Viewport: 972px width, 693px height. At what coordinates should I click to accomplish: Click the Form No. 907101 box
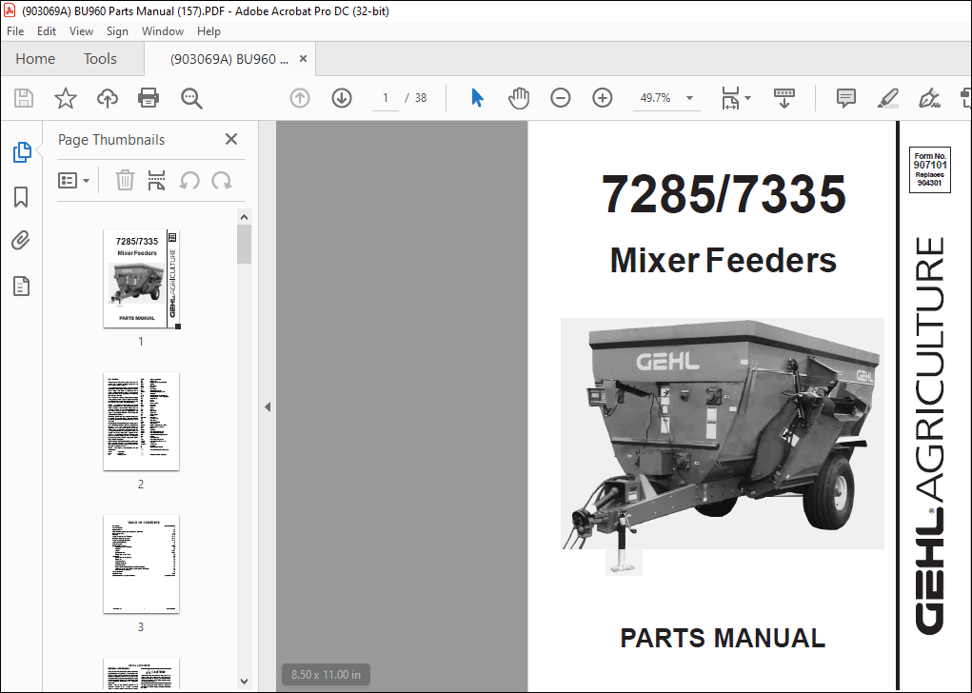point(930,169)
